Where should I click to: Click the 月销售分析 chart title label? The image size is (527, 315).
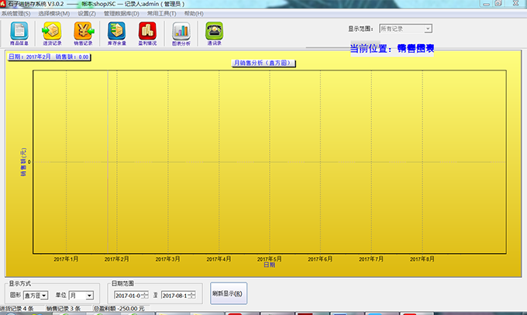pos(264,63)
